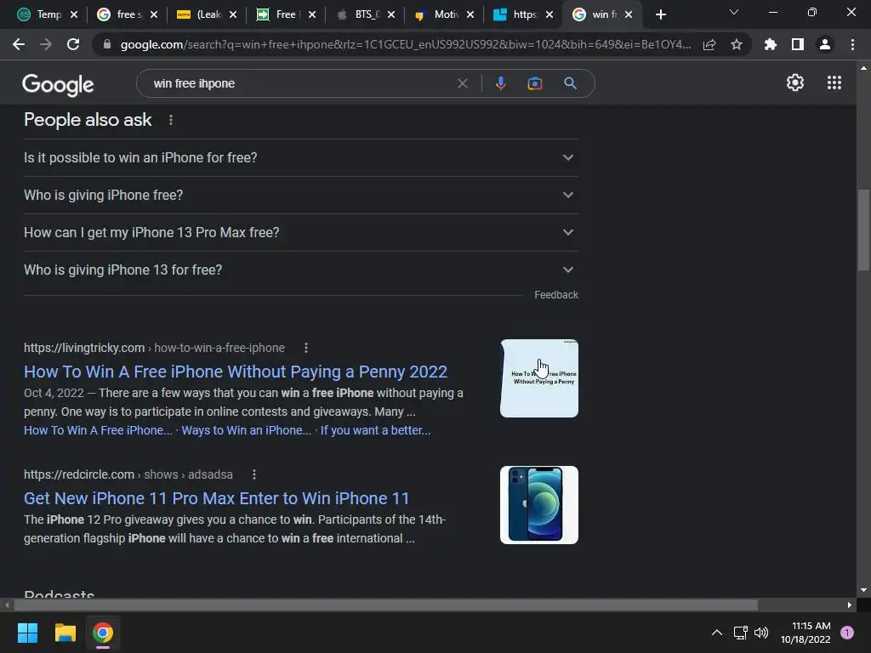Open network settings in system tray
Screen dimensions: 871x653
pos(740,633)
